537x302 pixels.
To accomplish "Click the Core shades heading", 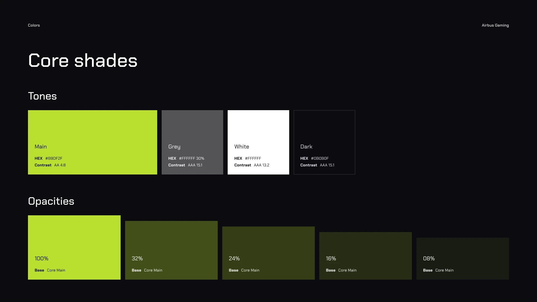I will point(83,60).
